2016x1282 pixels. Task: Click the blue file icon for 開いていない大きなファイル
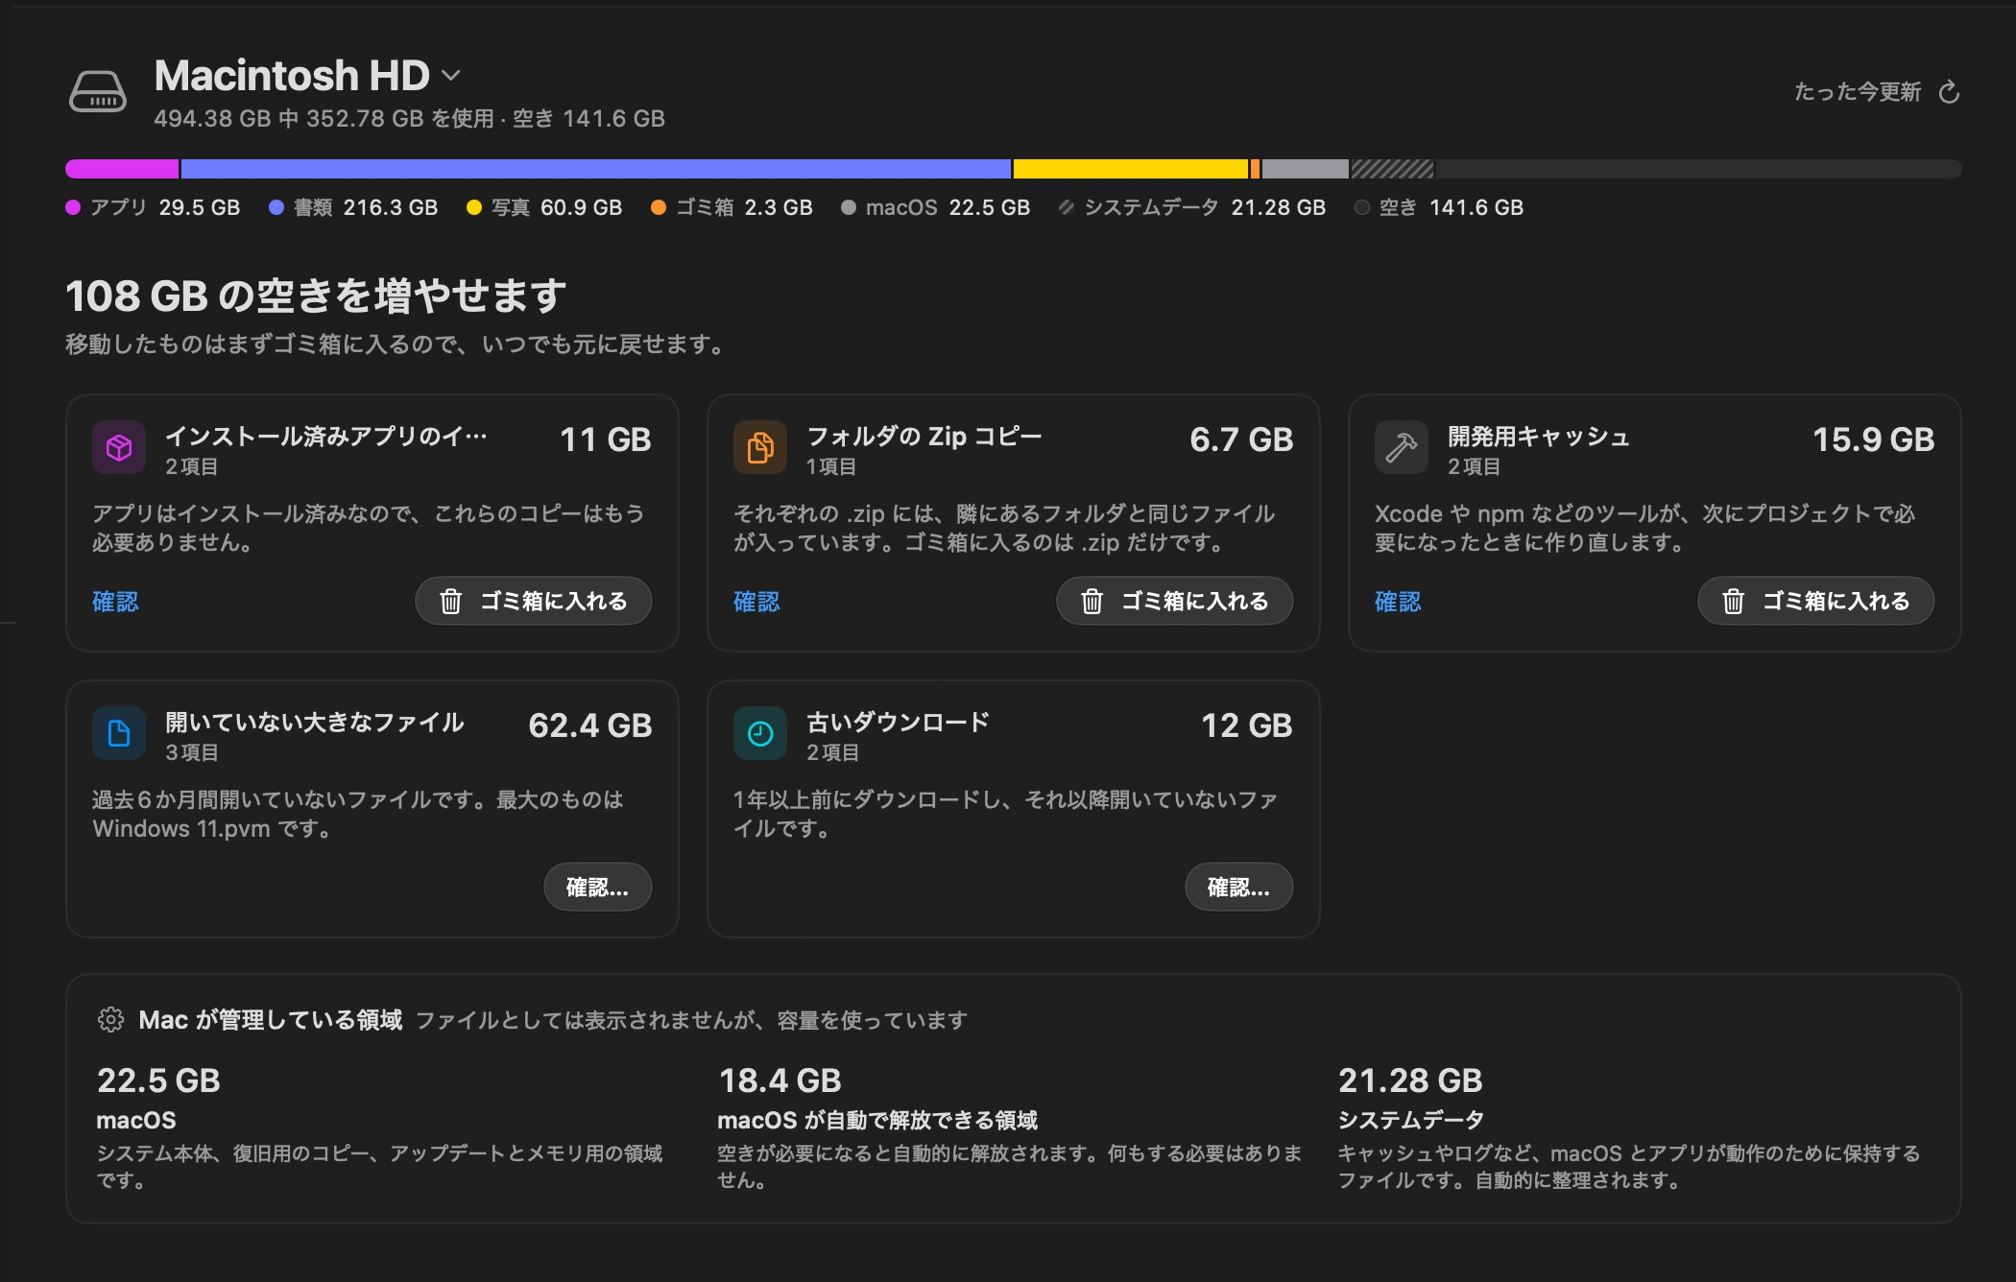coord(119,733)
